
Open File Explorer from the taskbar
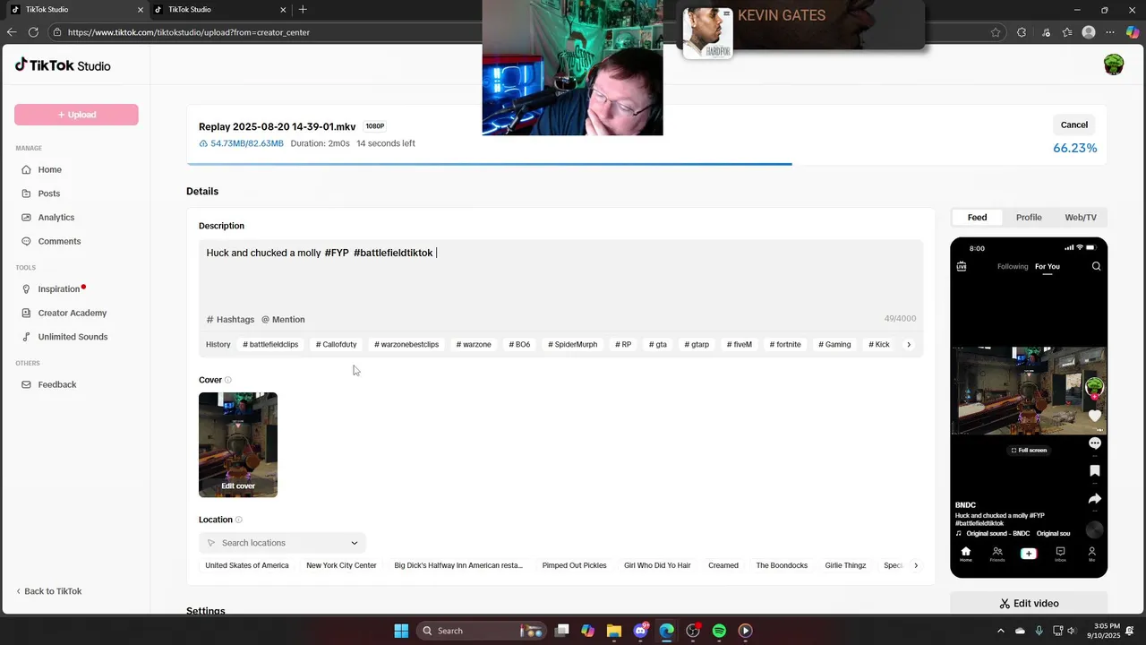[614, 631]
